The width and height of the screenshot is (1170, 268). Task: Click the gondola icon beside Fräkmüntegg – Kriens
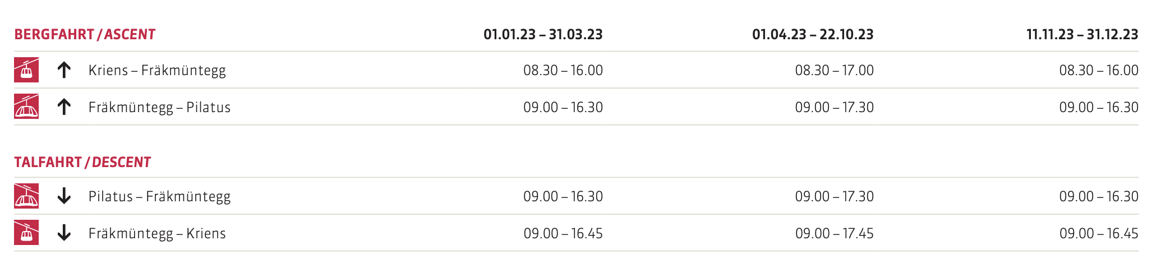coord(26,233)
